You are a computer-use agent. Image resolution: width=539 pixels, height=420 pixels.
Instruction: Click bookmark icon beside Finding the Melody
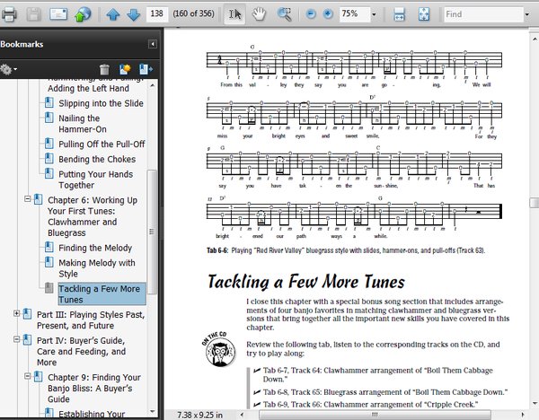click(x=49, y=247)
